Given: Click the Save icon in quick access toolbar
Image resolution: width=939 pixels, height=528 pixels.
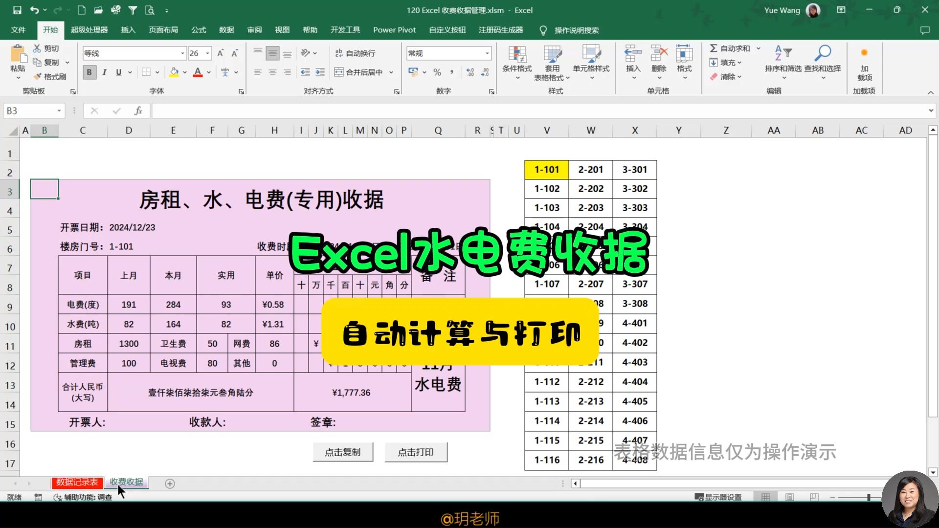Looking at the screenshot, I should (x=17, y=10).
